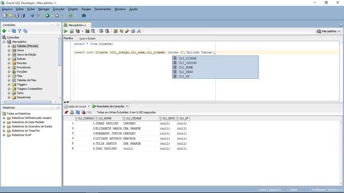
Task: Open the Arquivo menu
Action: (x=7, y=9)
